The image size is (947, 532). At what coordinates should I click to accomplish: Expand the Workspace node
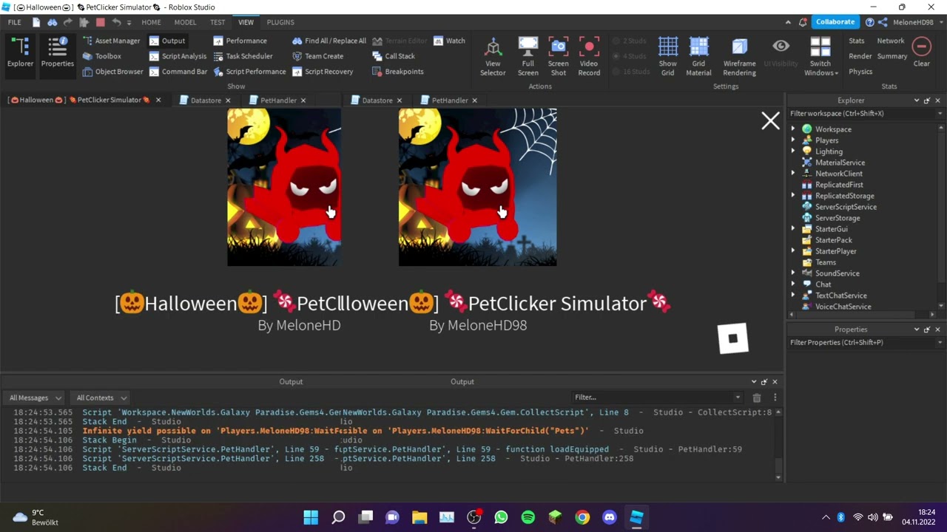pyautogui.click(x=793, y=129)
